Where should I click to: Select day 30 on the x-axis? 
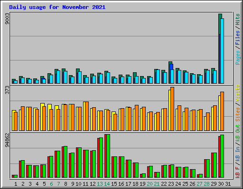(x=221, y=184)
